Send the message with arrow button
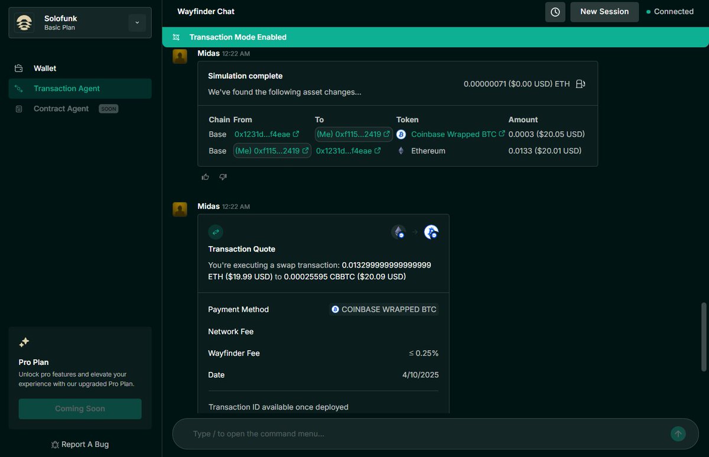Viewport: 709px width, 457px height. (x=678, y=434)
